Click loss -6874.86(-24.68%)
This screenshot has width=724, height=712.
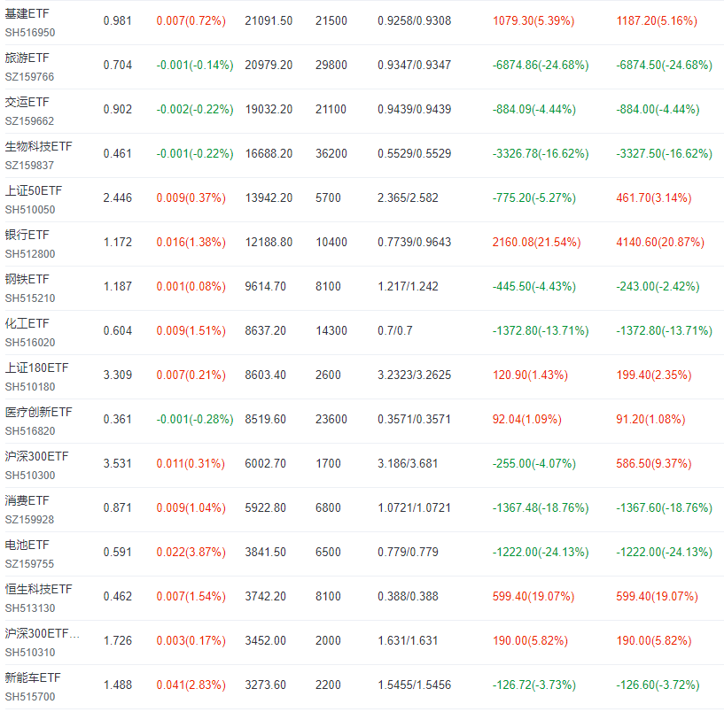pos(541,66)
